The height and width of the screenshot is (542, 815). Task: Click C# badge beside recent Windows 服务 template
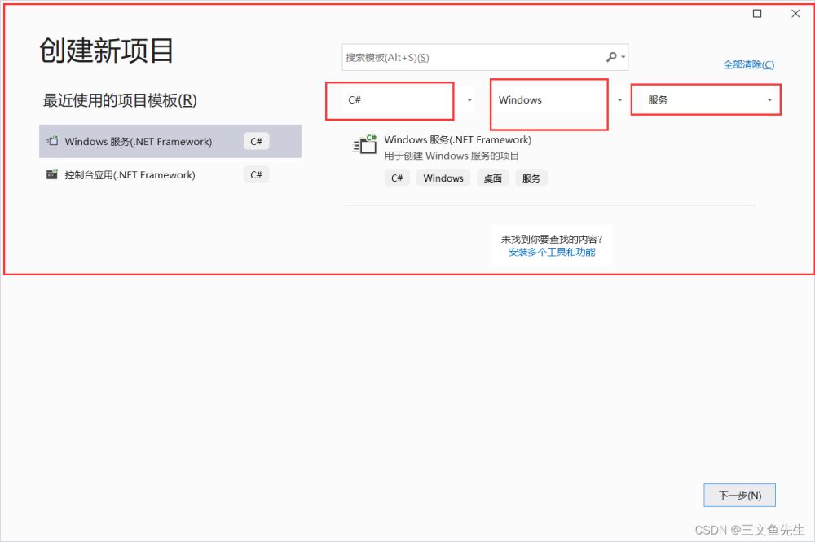[256, 141]
